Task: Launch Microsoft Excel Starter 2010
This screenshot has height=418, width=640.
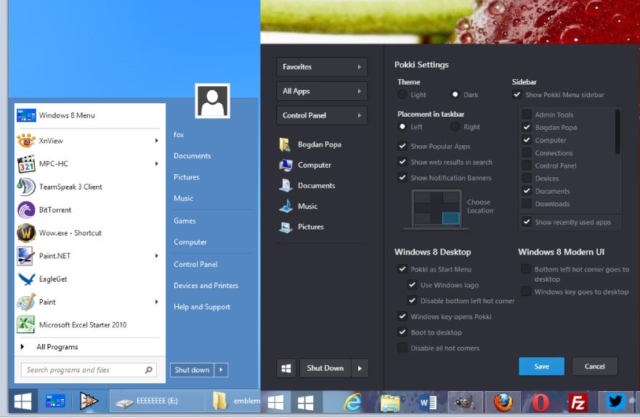Action: click(x=90, y=325)
